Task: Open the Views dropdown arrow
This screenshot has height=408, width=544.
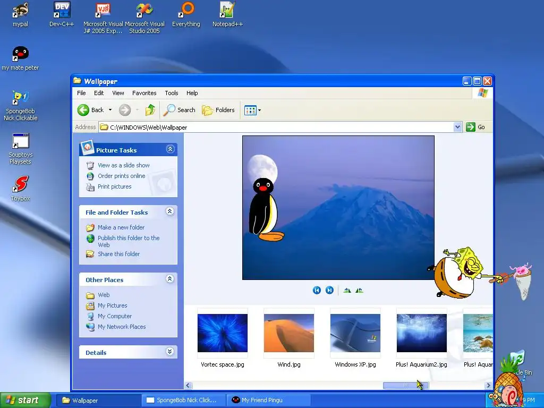Action: (259, 110)
